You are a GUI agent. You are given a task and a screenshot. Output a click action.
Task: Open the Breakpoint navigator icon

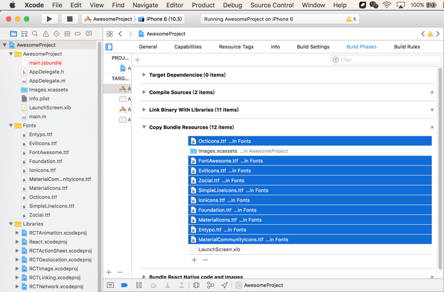coord(78,34)
